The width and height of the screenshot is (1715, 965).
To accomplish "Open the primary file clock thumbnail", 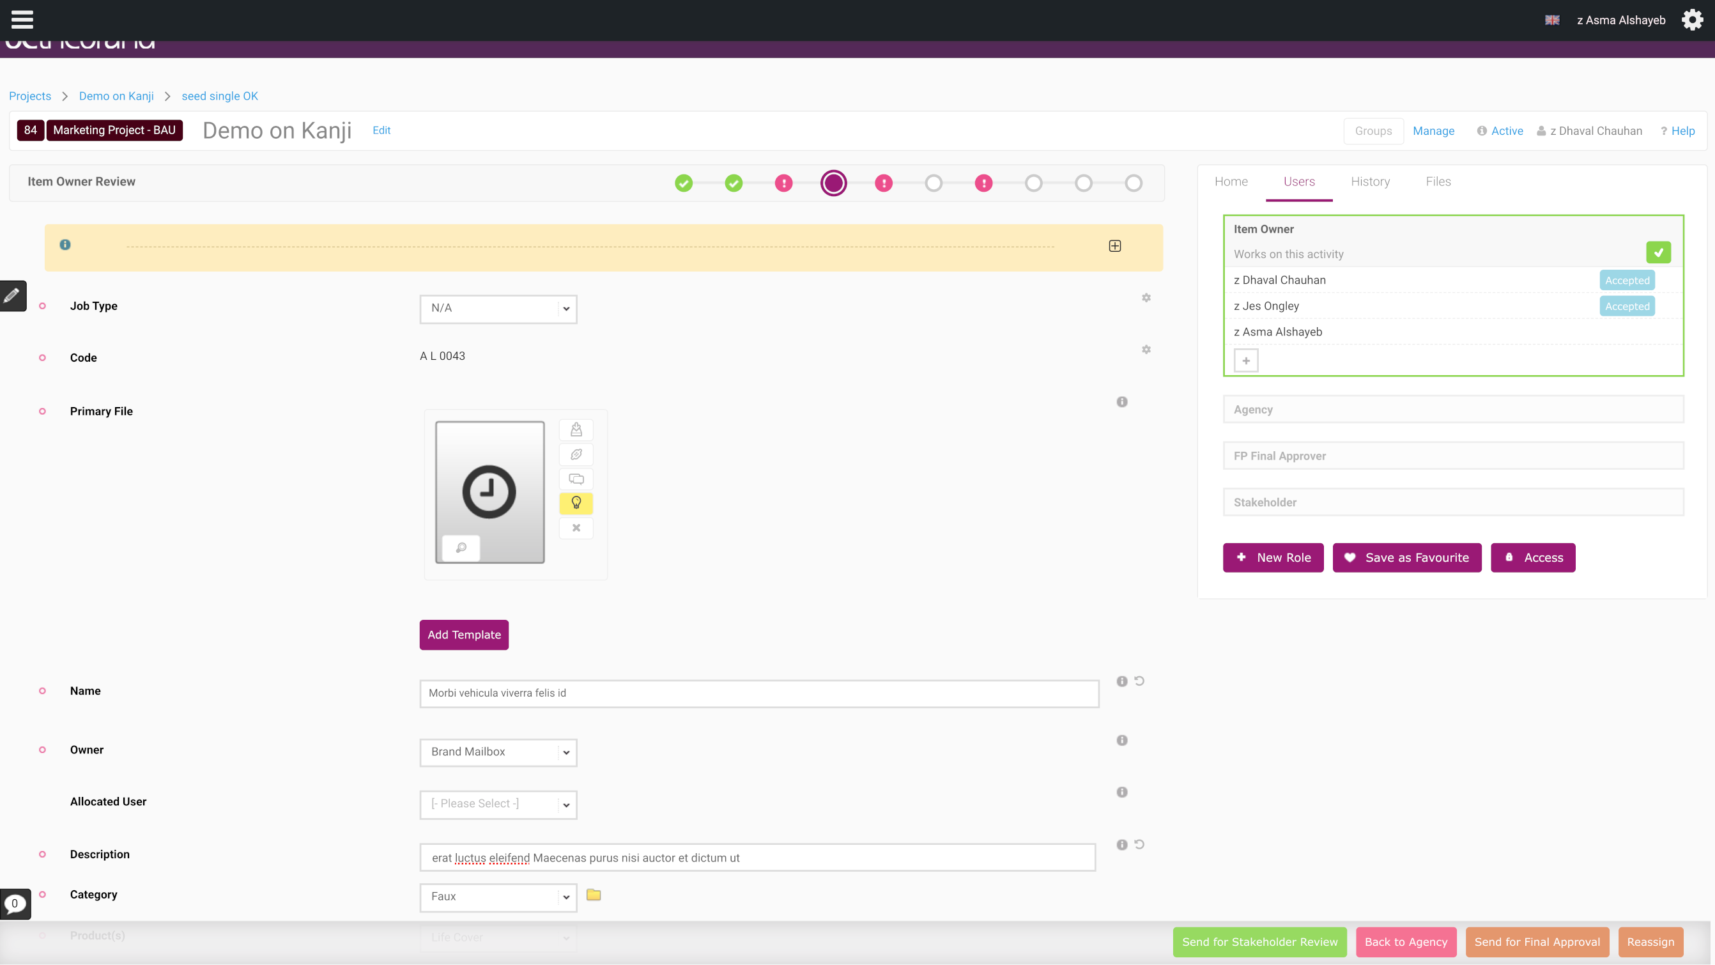I will pos(489,491).
